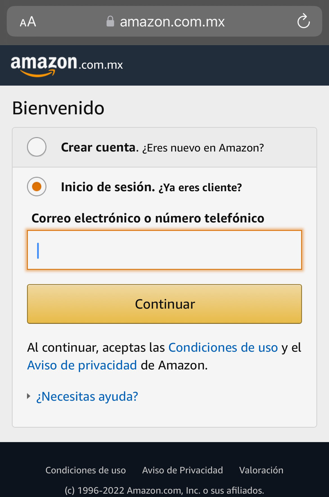Click the ¿Necesitas ayuda? link
Screen dimensions: 329x497
pos(87,396)
